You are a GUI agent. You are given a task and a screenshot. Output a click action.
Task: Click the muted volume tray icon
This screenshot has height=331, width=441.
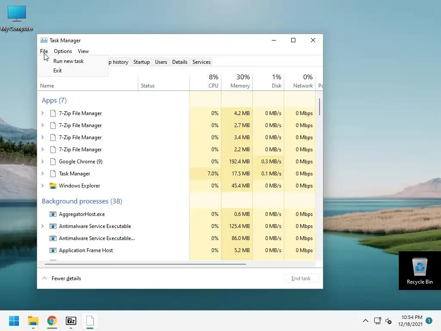[388, 321]
